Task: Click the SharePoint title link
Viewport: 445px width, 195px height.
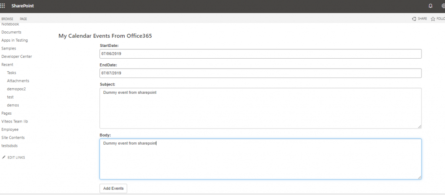Action: pyautogui.click(x=23, y=6)
